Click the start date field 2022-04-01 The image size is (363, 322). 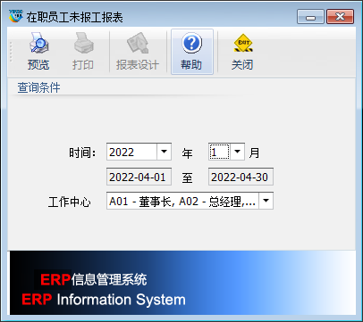click(x=139, y=177)
